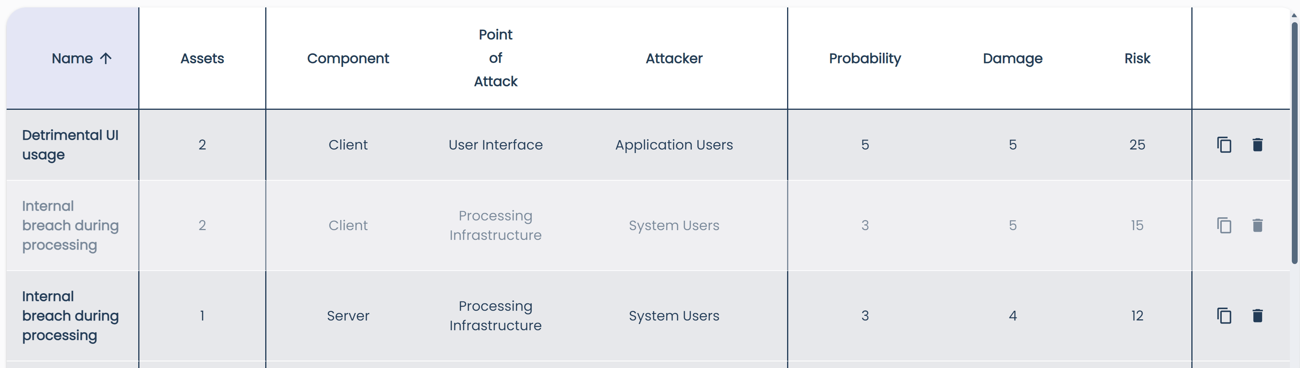Delete the Server "Internal breach during processing" entry
This screenshot has width=1300, height=368.
[x=1258, y=316]
